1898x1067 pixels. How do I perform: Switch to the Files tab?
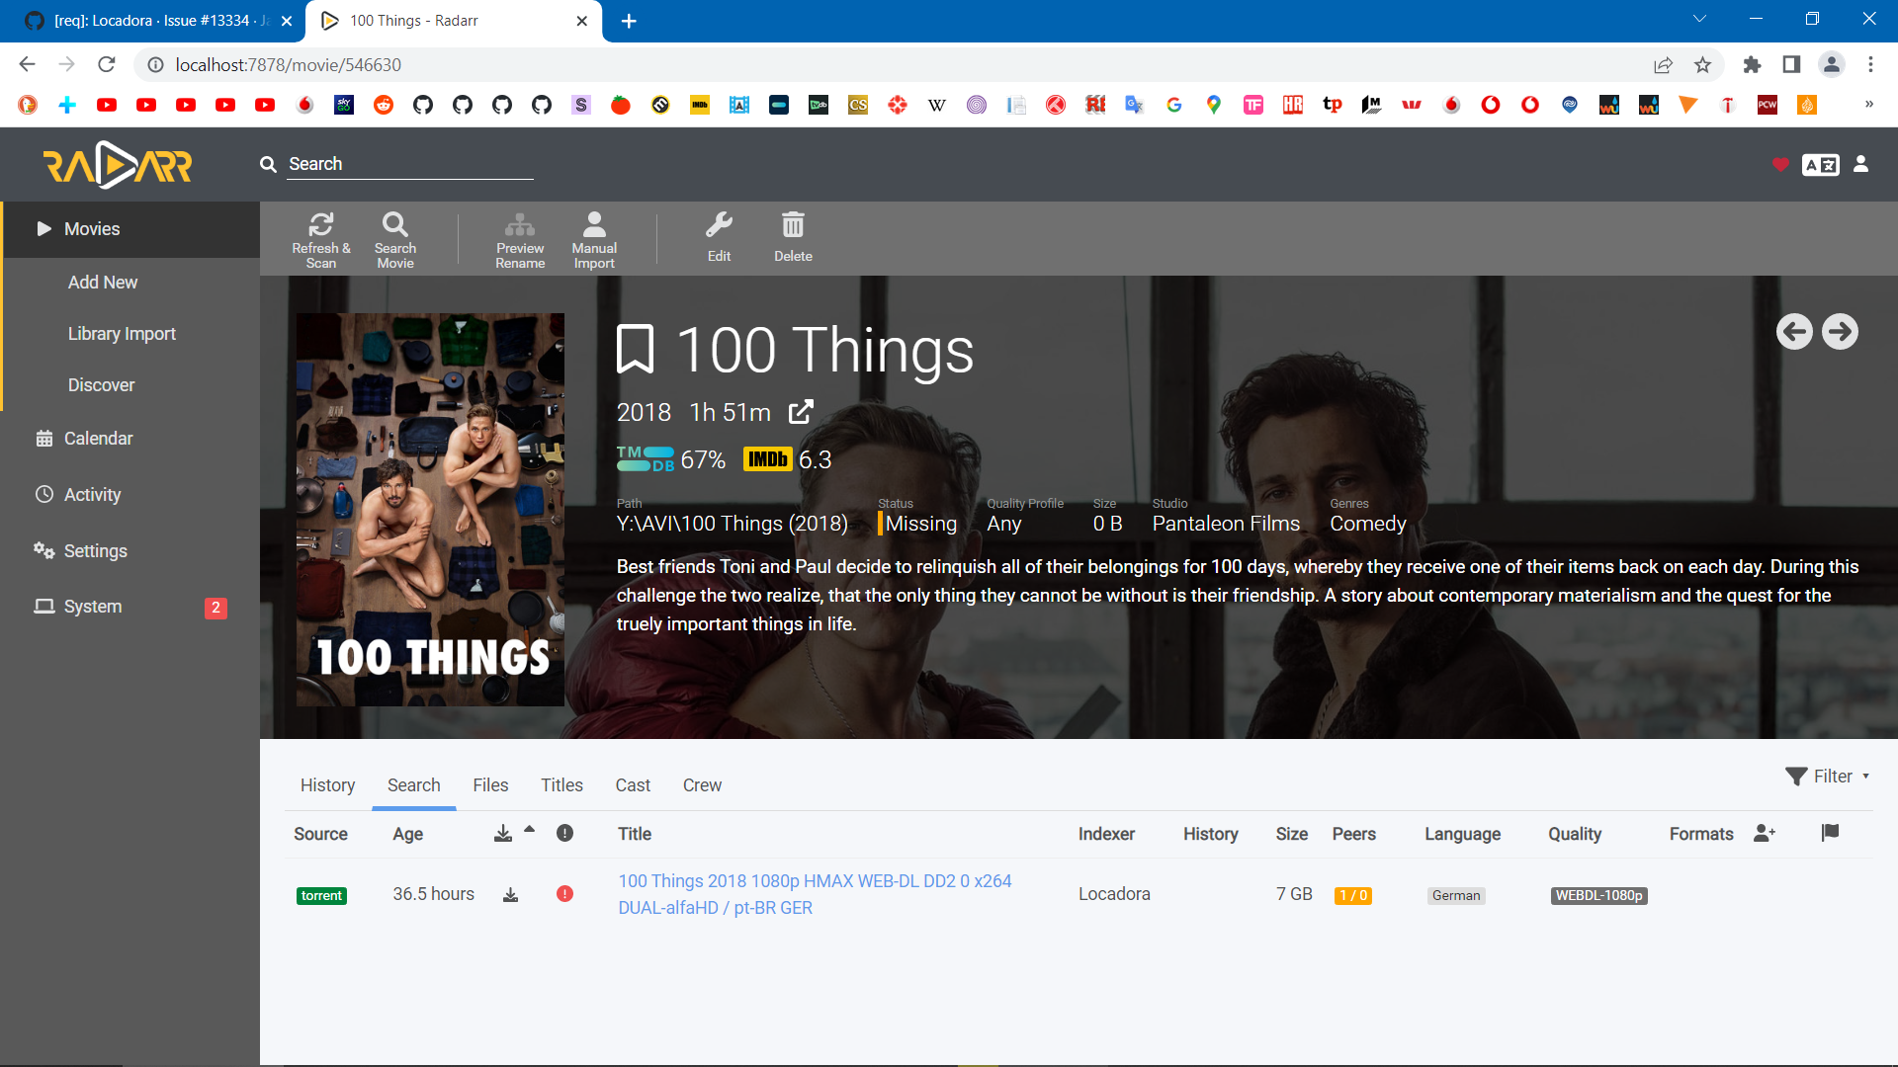pos(490,785)
